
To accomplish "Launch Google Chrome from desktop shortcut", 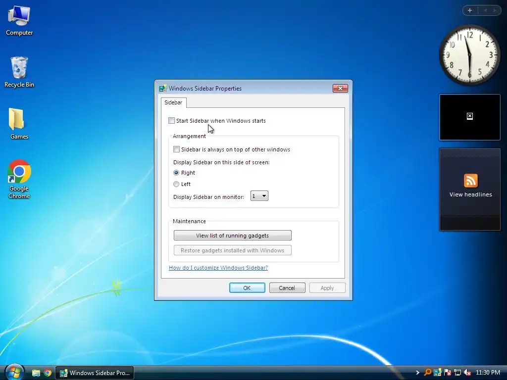I will pyautogui.click(x=19, y=179).
